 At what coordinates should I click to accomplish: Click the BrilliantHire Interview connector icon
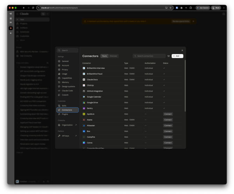(x=84, y=68)
